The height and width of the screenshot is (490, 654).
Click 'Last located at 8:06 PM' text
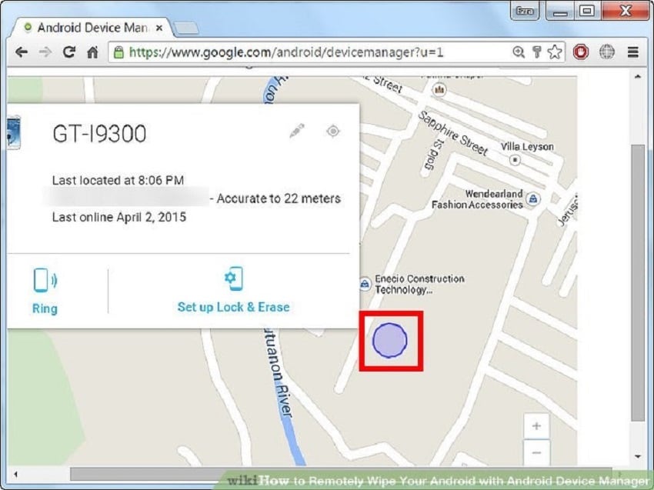tap(118, 180)
